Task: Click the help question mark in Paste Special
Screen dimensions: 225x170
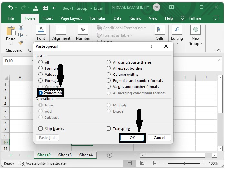Action: click(x=151, y=46)
